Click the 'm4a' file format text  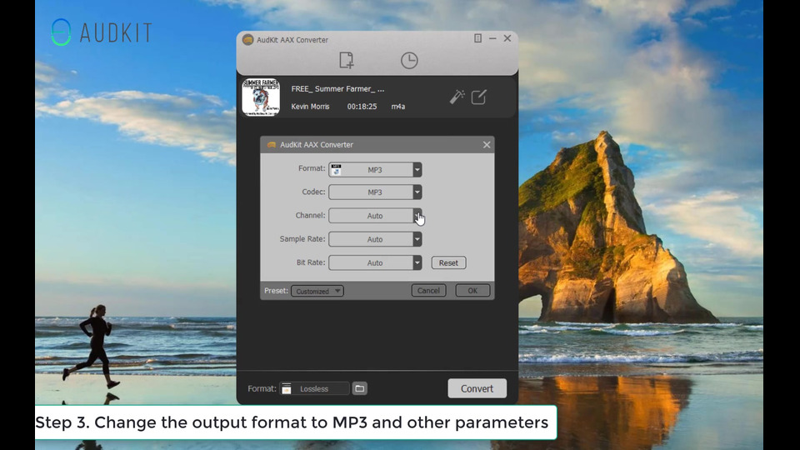pos(398,107)
